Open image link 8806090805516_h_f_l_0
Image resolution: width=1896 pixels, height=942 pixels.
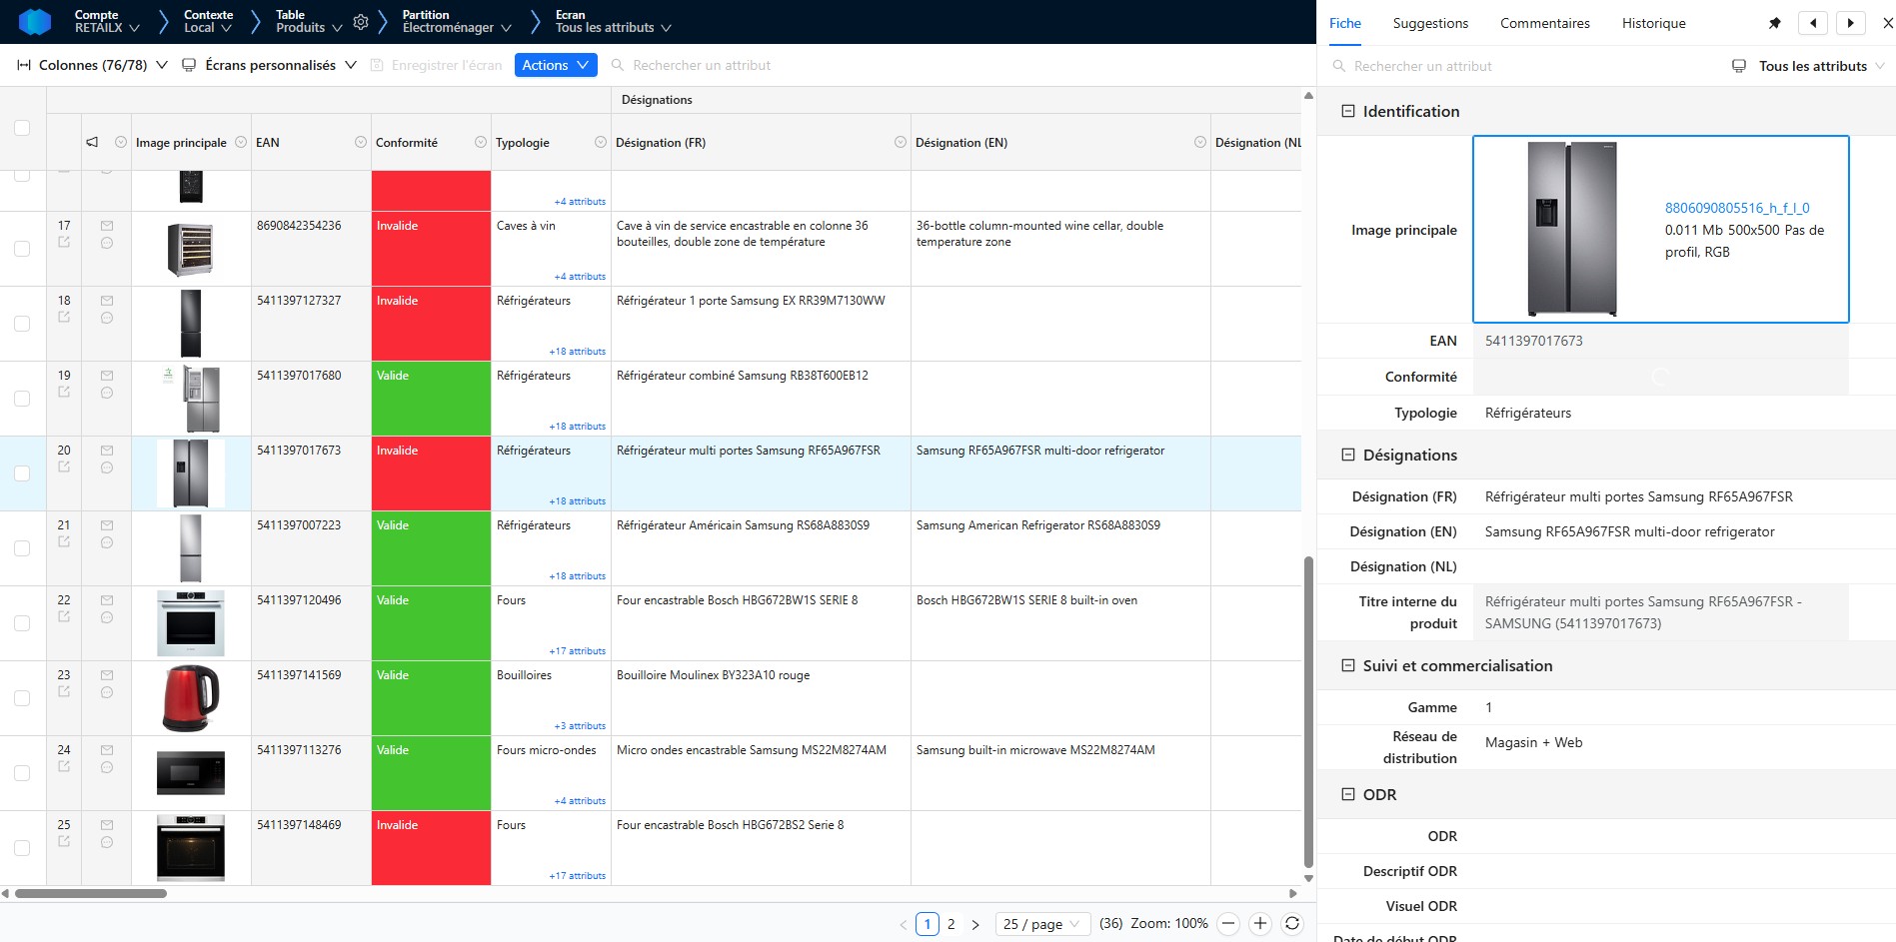tap(1737, 208)
